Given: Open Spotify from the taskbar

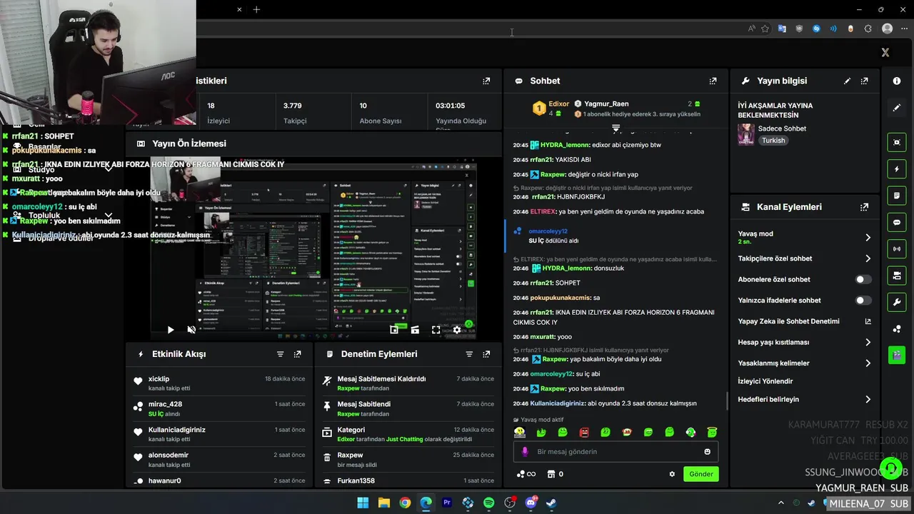Looking at the screenshot, I should click(x=489, y=503).
